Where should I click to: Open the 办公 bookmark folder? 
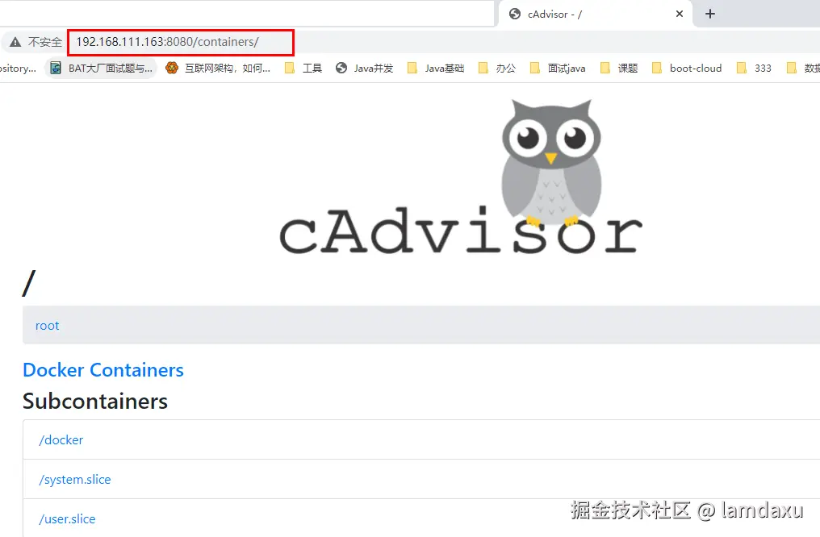click(x=497, y=69)
